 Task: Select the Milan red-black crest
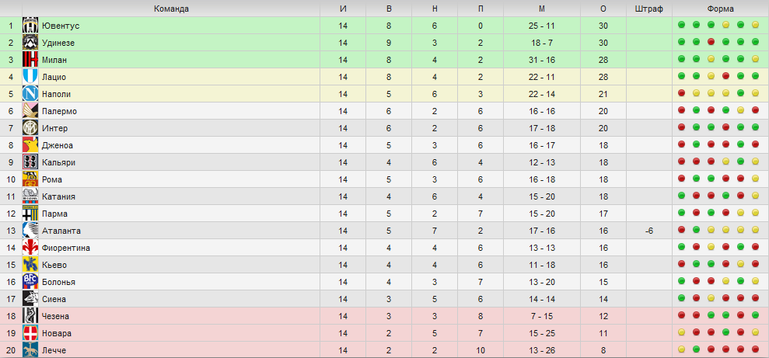click(30, 60)
